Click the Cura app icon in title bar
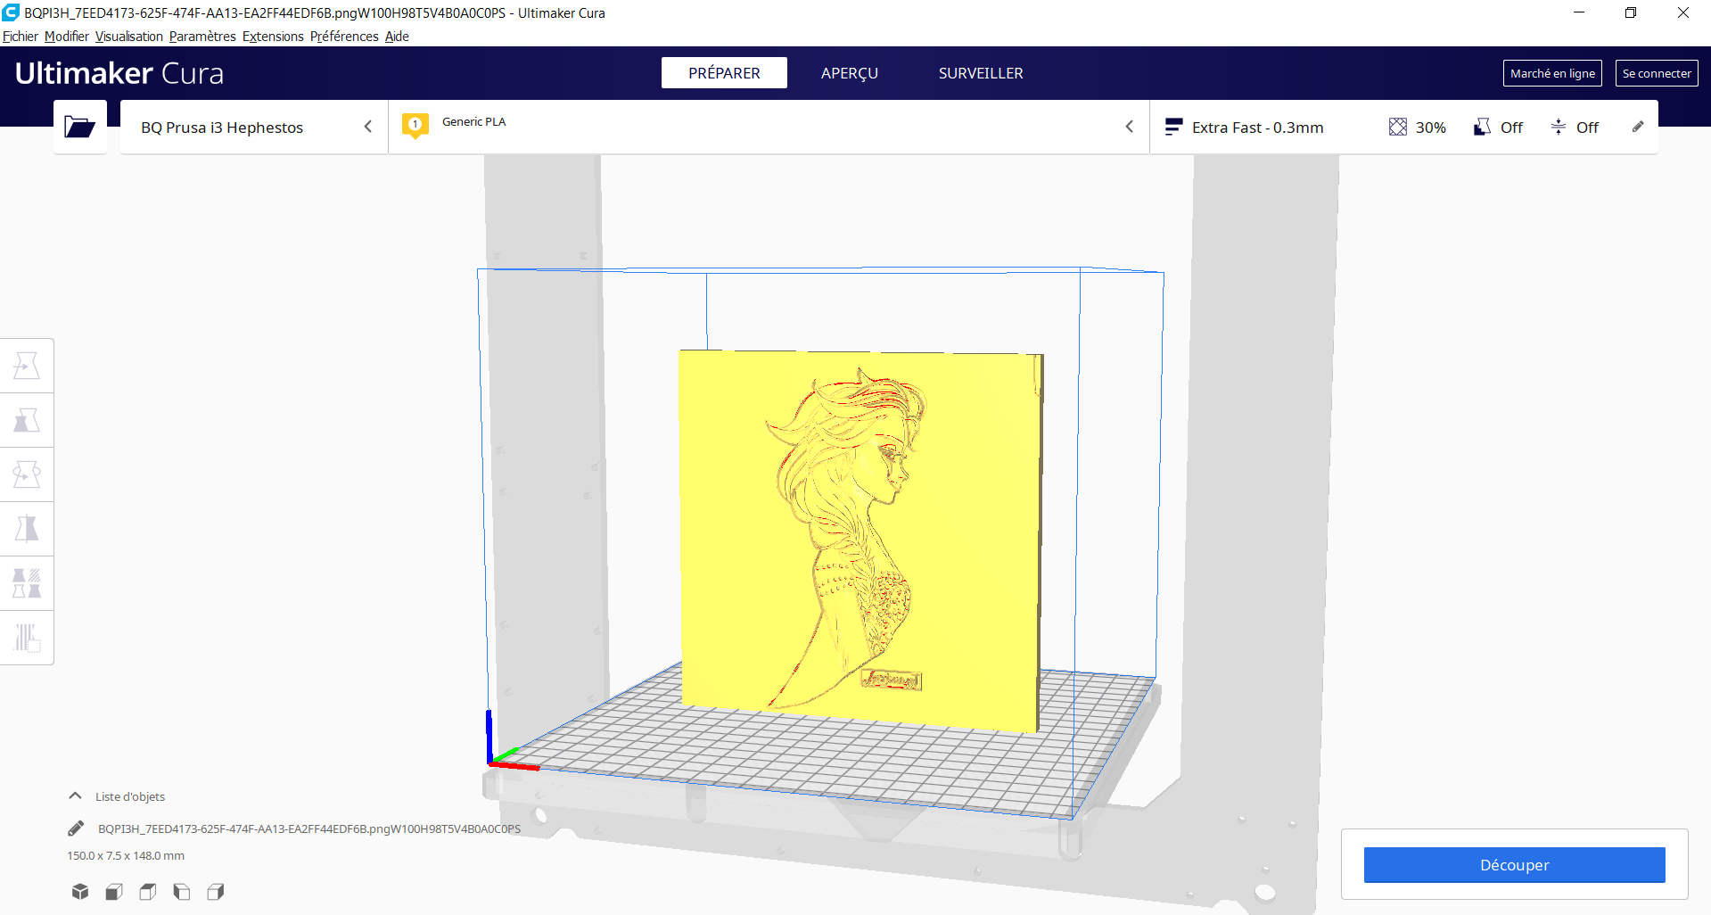This screenshot has width=1711, height=915. [11, 12]
